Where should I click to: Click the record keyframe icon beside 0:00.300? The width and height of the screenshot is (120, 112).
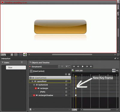pos(73,71)
